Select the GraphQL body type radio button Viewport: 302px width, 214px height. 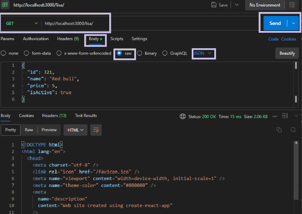pos(165,53)
